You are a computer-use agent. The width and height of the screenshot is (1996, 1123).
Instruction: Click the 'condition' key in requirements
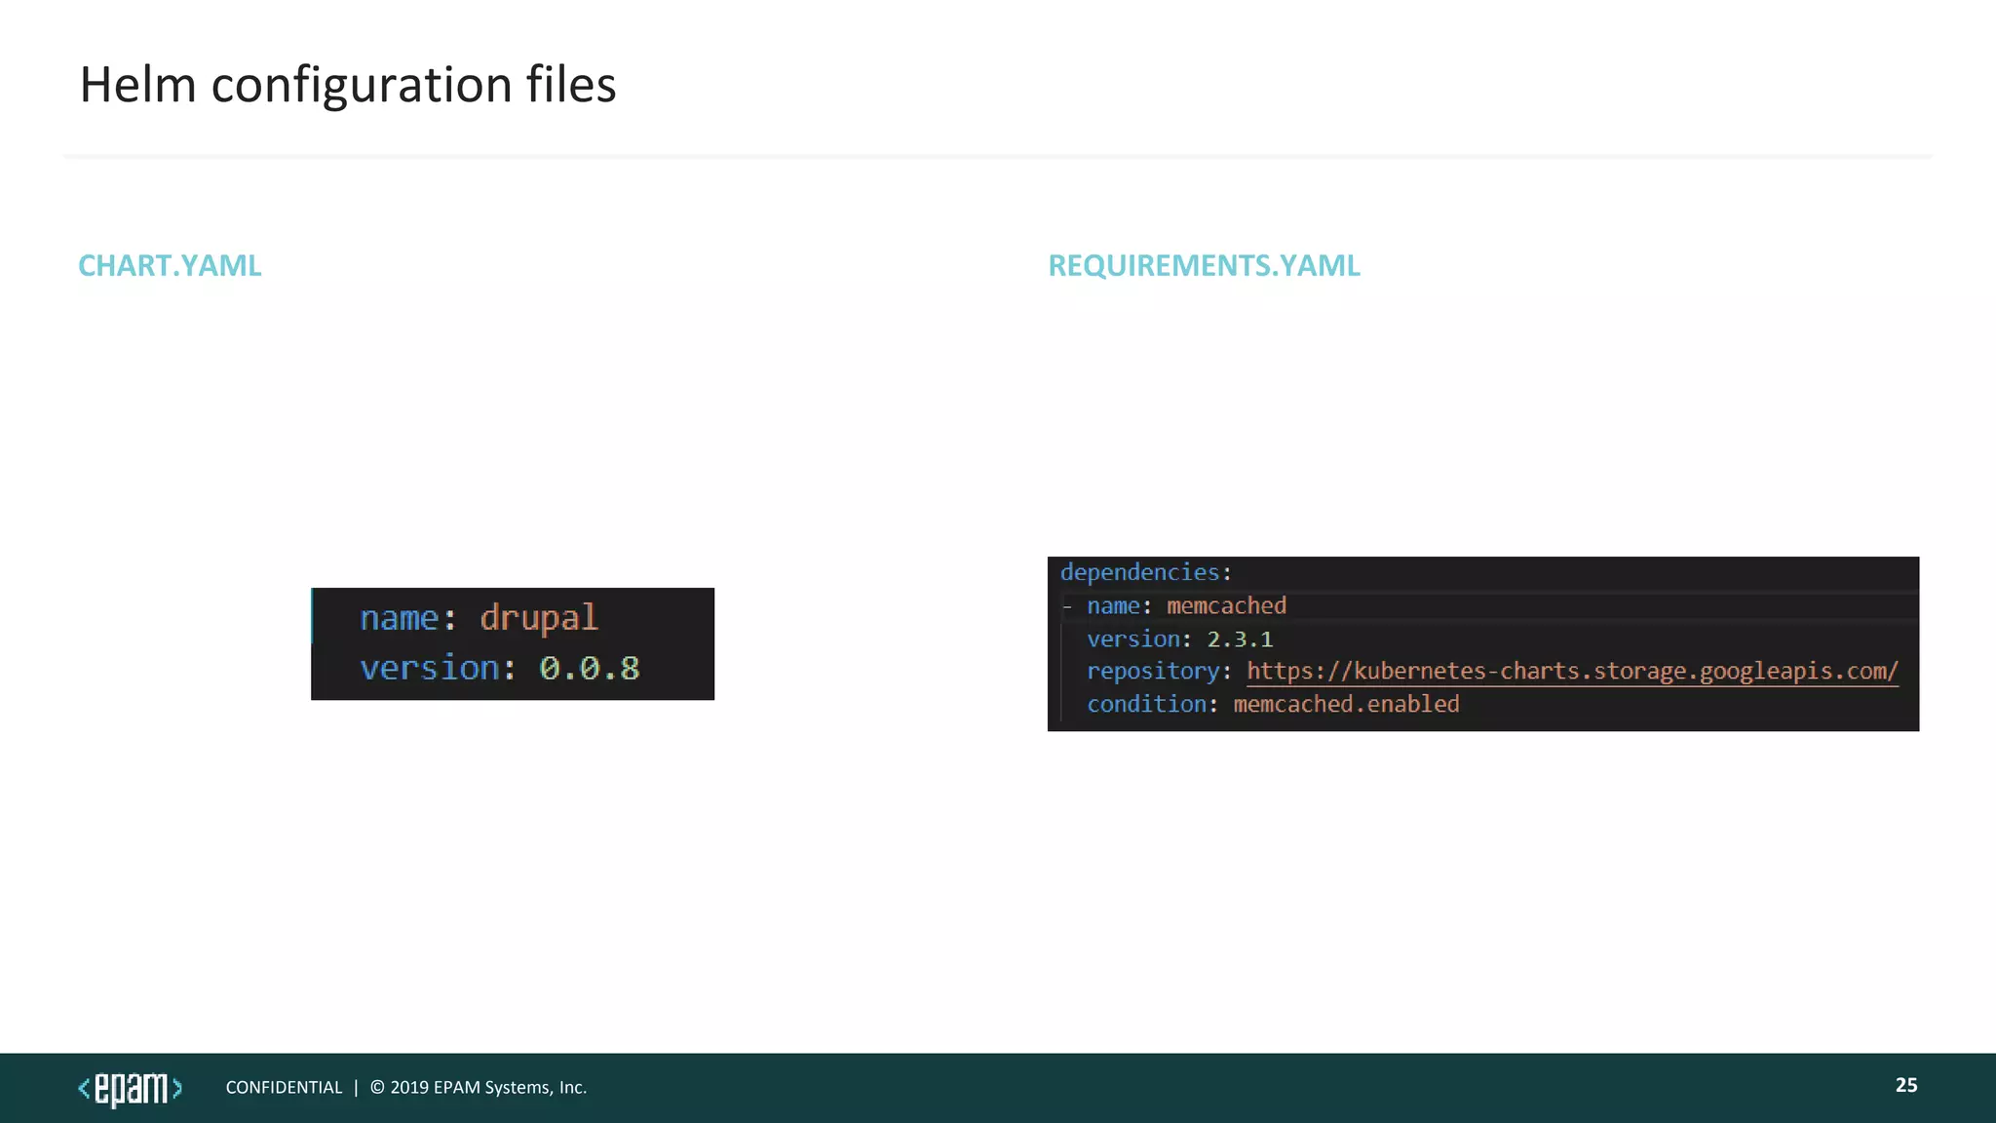(1145, 705)
